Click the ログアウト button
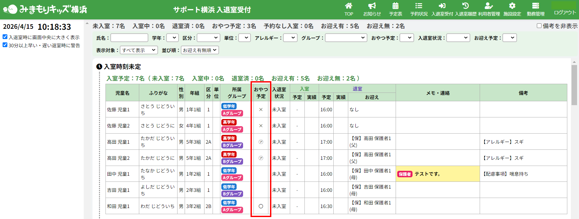Screen dimensions: 579x219 point(565,12)
